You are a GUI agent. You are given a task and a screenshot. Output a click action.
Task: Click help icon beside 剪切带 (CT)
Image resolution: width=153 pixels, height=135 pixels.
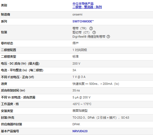click(x=94, y=32)
